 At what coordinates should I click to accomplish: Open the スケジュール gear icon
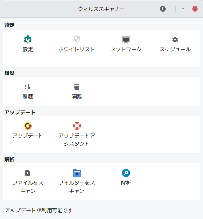click(x=175, y=40)
